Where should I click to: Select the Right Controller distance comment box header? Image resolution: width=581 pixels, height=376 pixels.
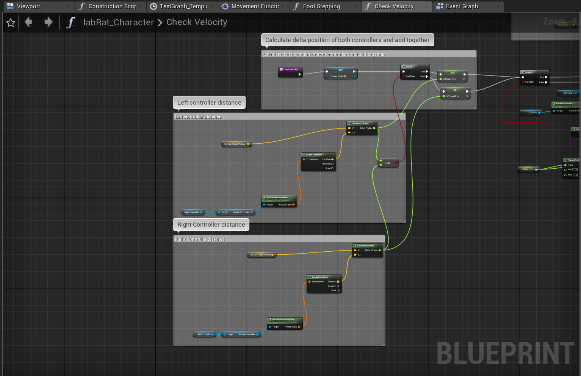tap(279, 239)
